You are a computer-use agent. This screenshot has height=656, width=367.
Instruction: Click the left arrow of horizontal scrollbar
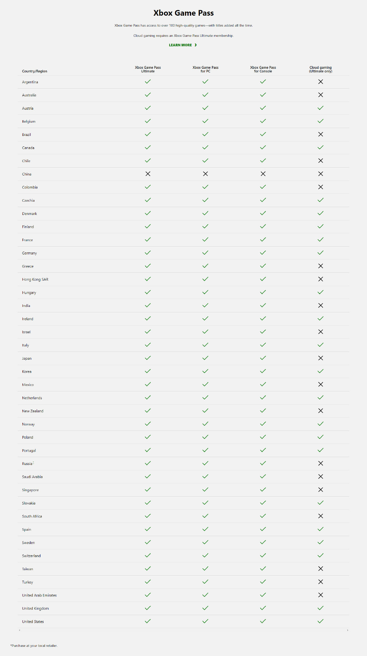click(19, 630)
